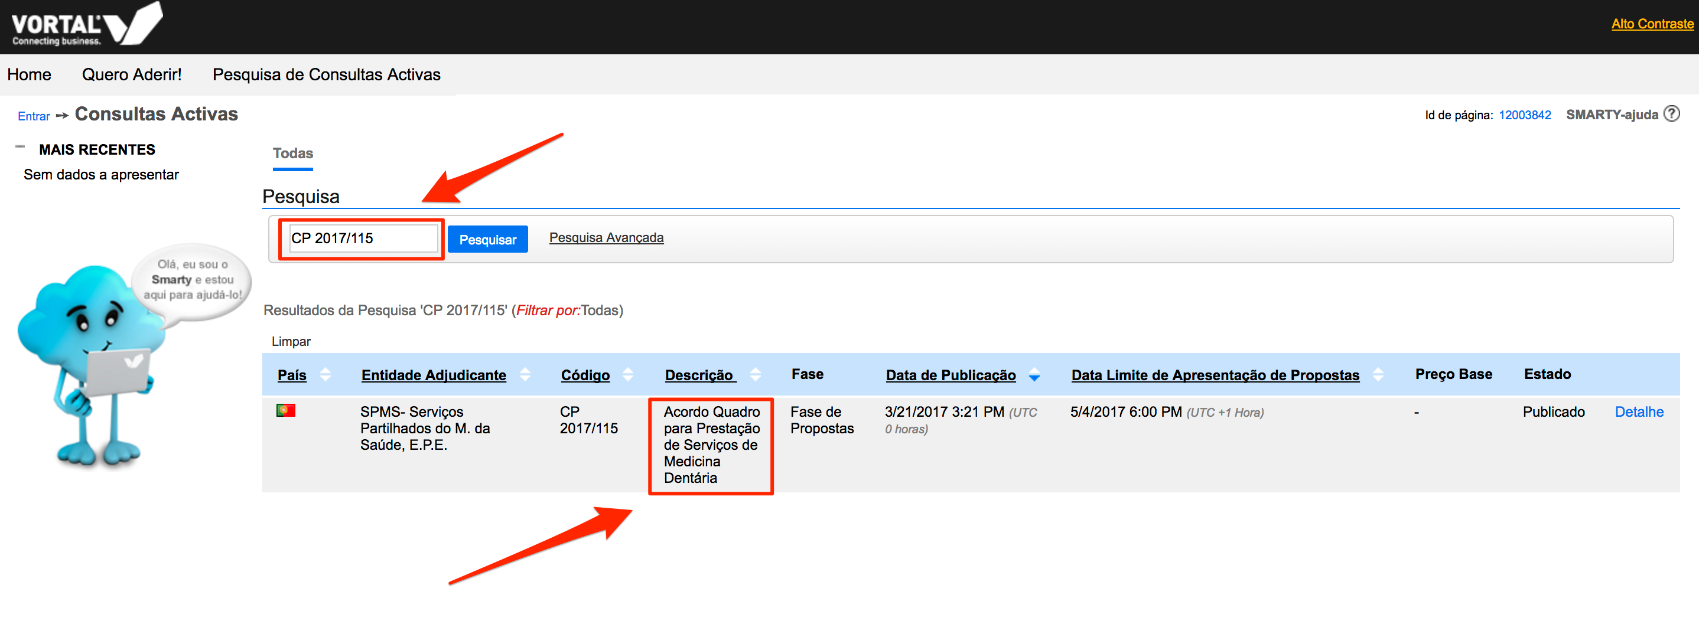1699x634 pixels.
Task: Sort by Código arrows icon
Action: [x=628, y=375]
